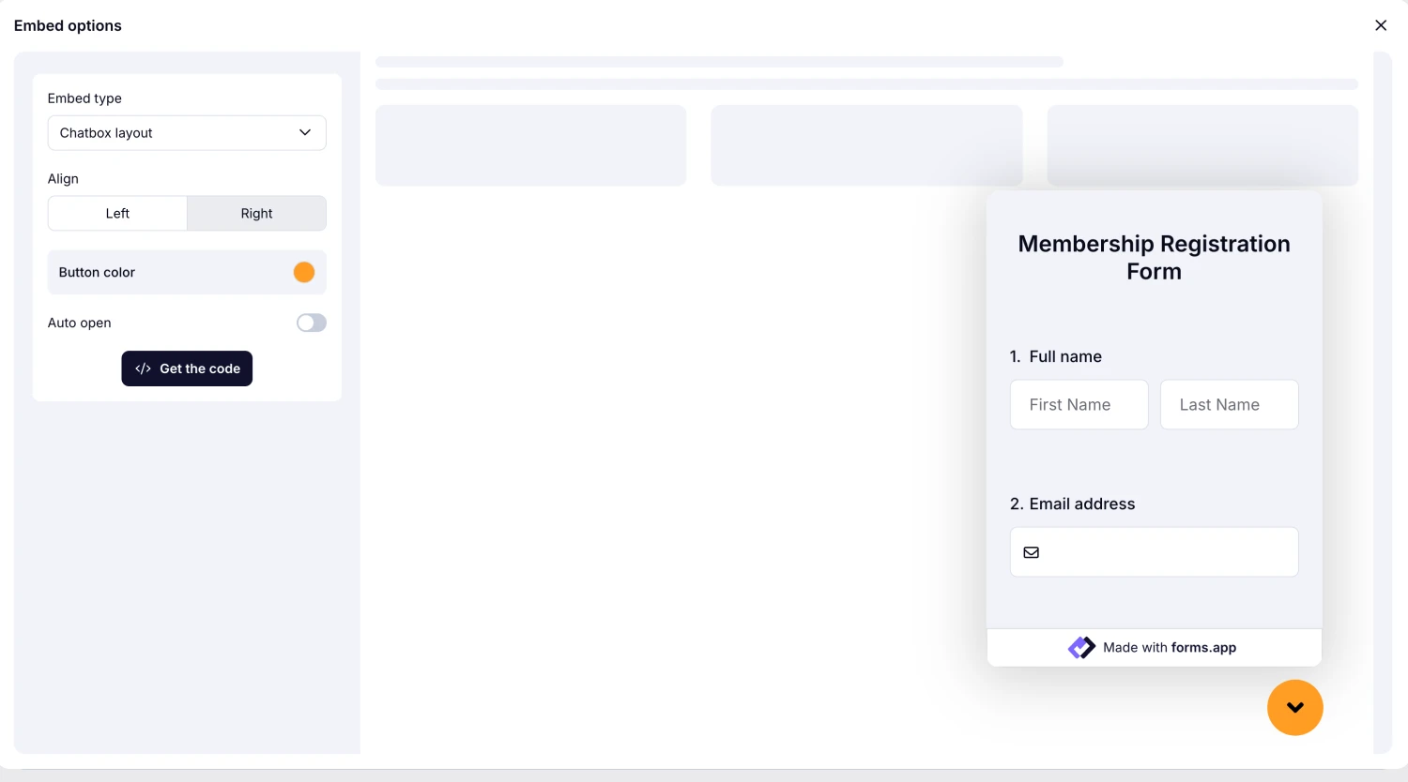Enable the Auto open toggle

click(x=311, y=323)
